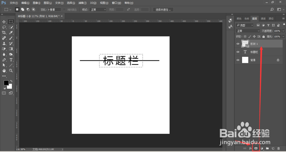
Task: Select the Pen tool
Action: pos(4,60)
